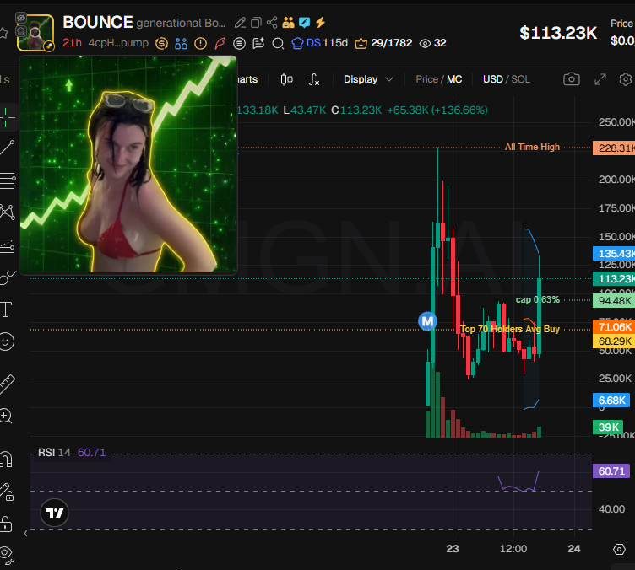Select USD currency display
635x570 pixels.
pyautogui.click(x=493, y=79)
